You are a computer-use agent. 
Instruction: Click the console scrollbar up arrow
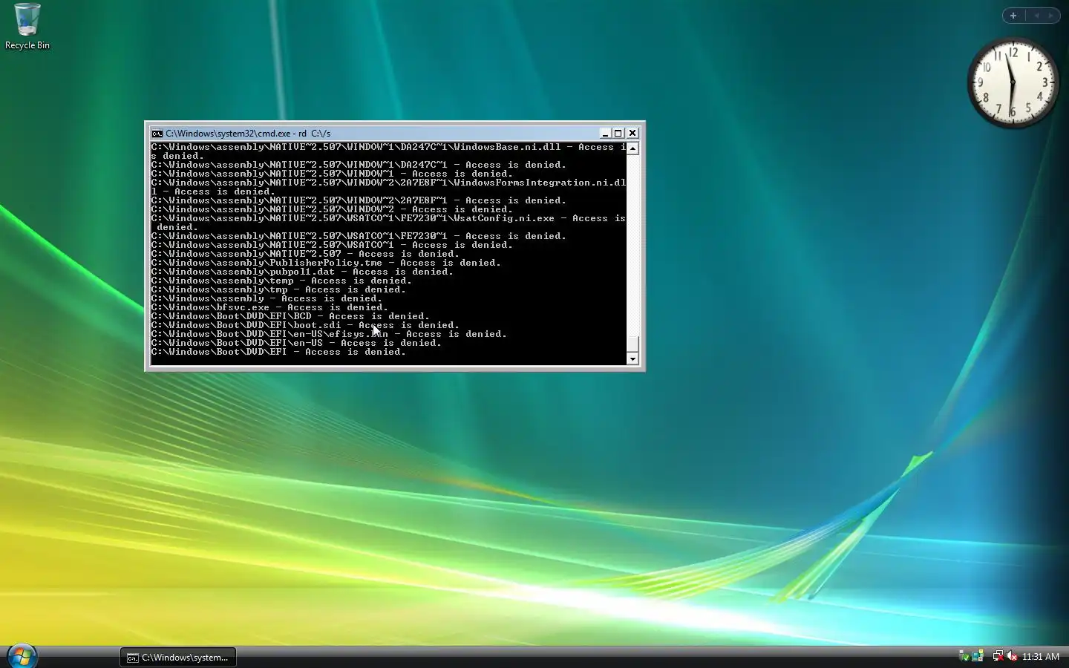coord(632,148)
